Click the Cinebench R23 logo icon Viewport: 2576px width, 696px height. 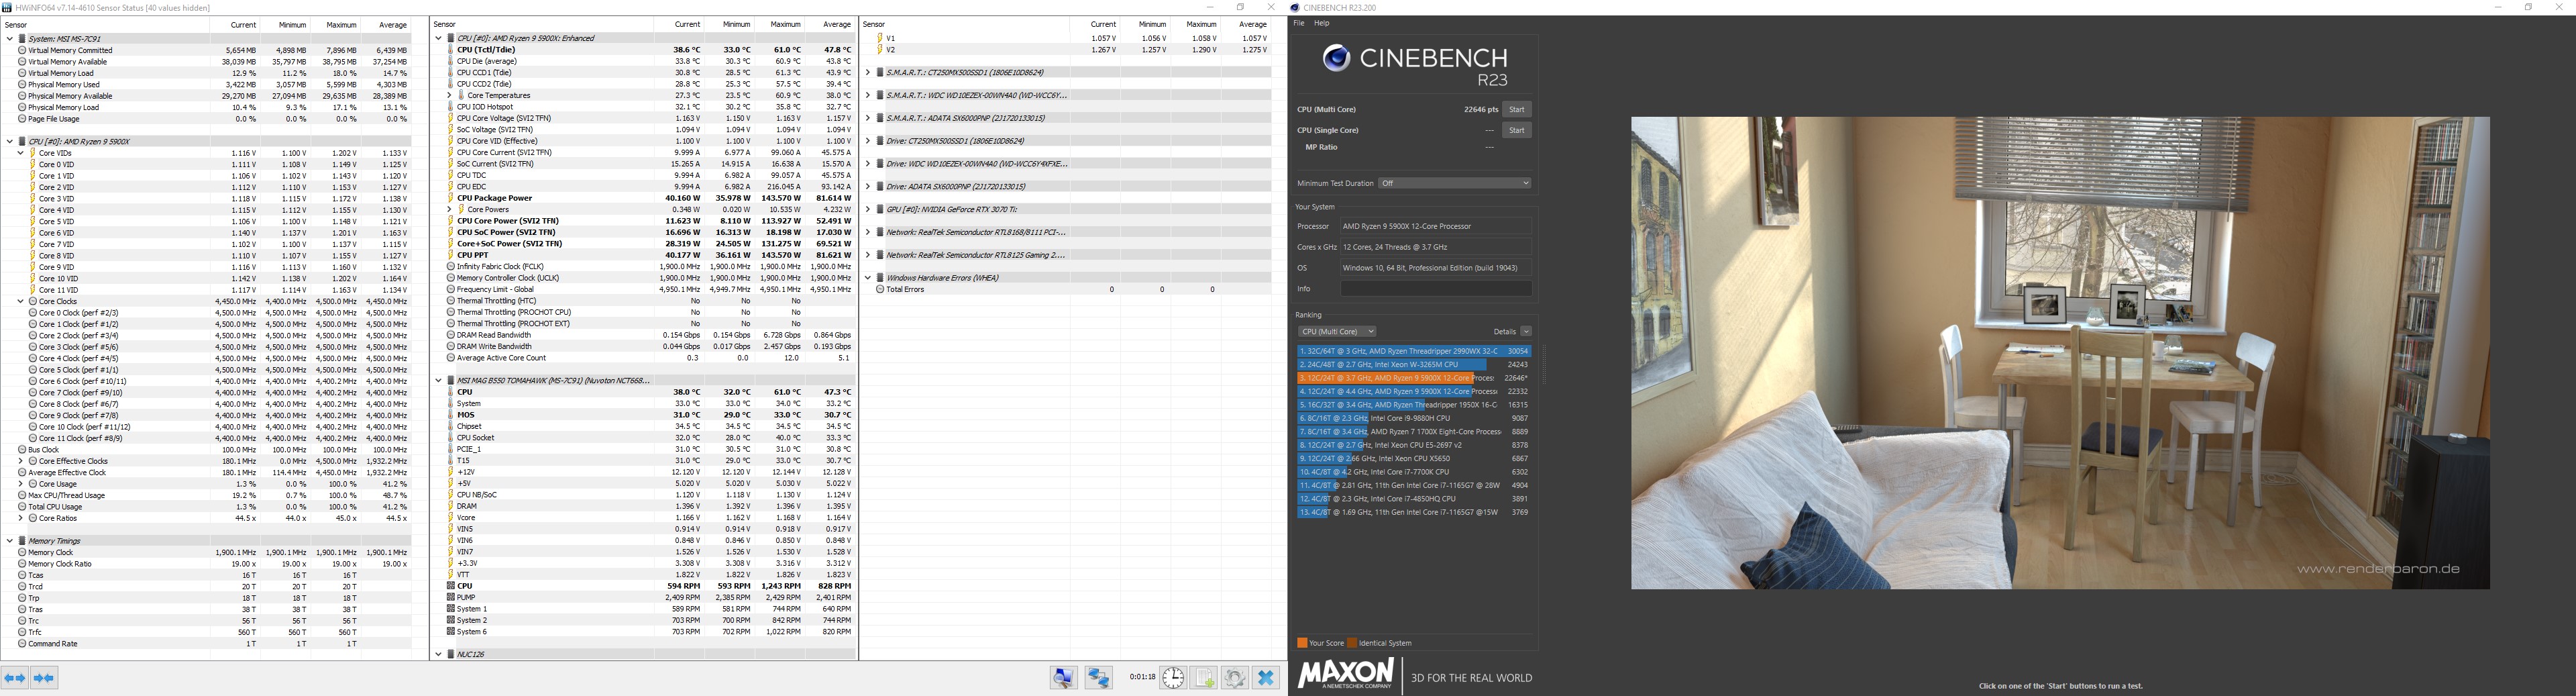click(1336, 58)
